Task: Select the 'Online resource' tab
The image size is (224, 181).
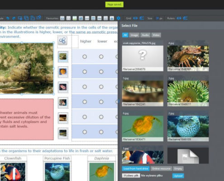Action: (x=161, y=168)
